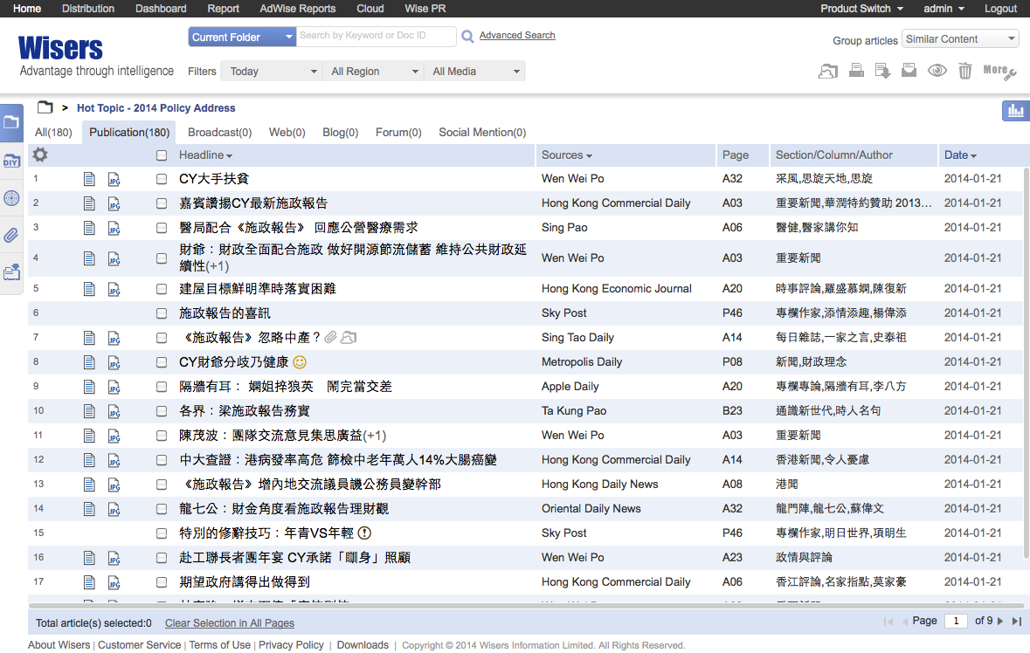Open the AdWise Reports menu

[x=297, y=9]
